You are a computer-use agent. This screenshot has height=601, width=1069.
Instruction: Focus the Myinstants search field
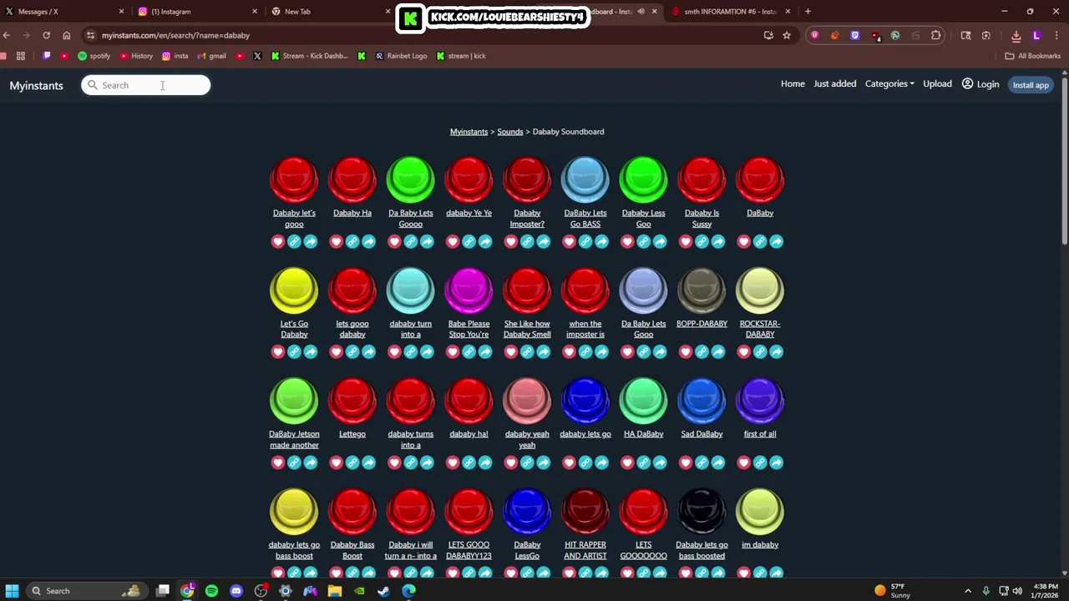click(145, 85)
